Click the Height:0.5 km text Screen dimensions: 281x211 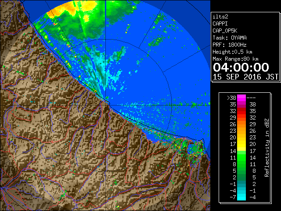(x=232, y=52)
